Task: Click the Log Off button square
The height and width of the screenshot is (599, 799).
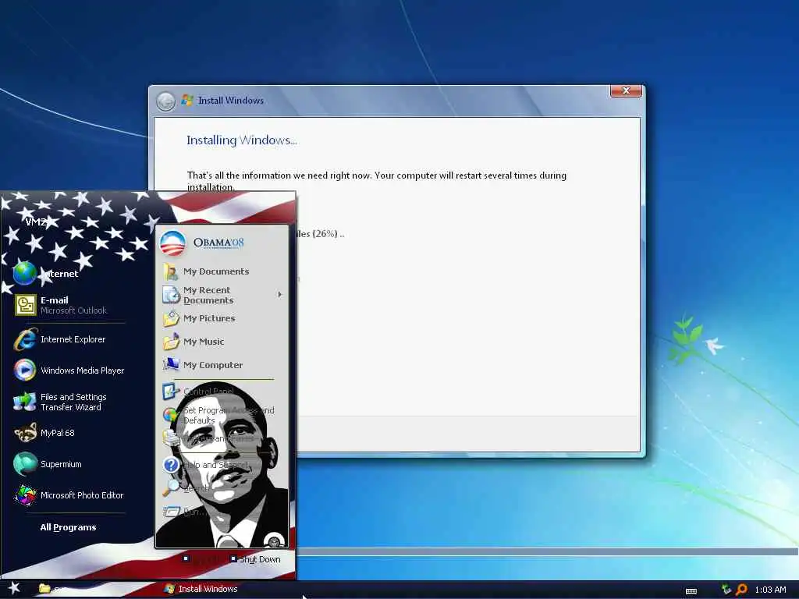Action: pos(186,558)
